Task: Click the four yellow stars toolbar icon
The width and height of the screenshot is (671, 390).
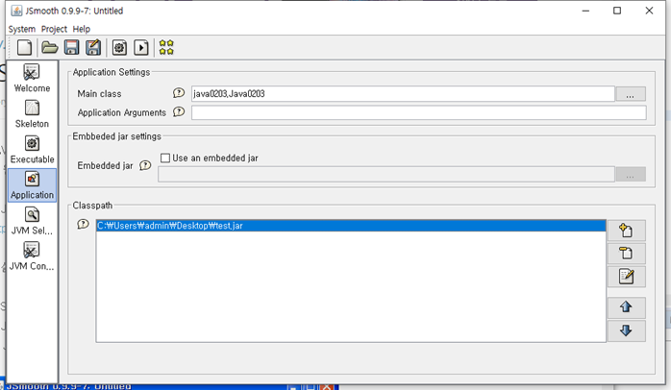Action: tap(166, 47)
